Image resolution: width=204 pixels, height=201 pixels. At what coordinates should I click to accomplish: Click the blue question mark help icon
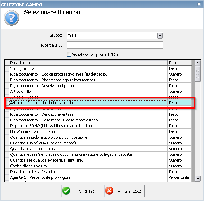(x=12, y=18)
